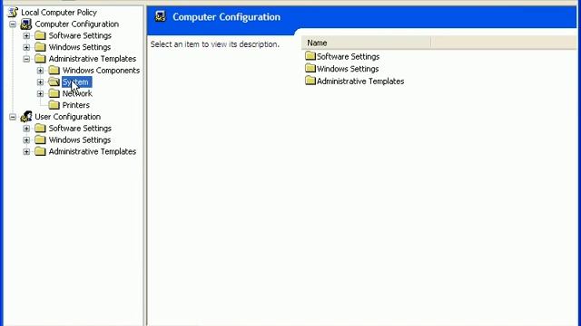Select Administrative Templates text in right pane list
The image size is (581, 326).
(360, 81)
